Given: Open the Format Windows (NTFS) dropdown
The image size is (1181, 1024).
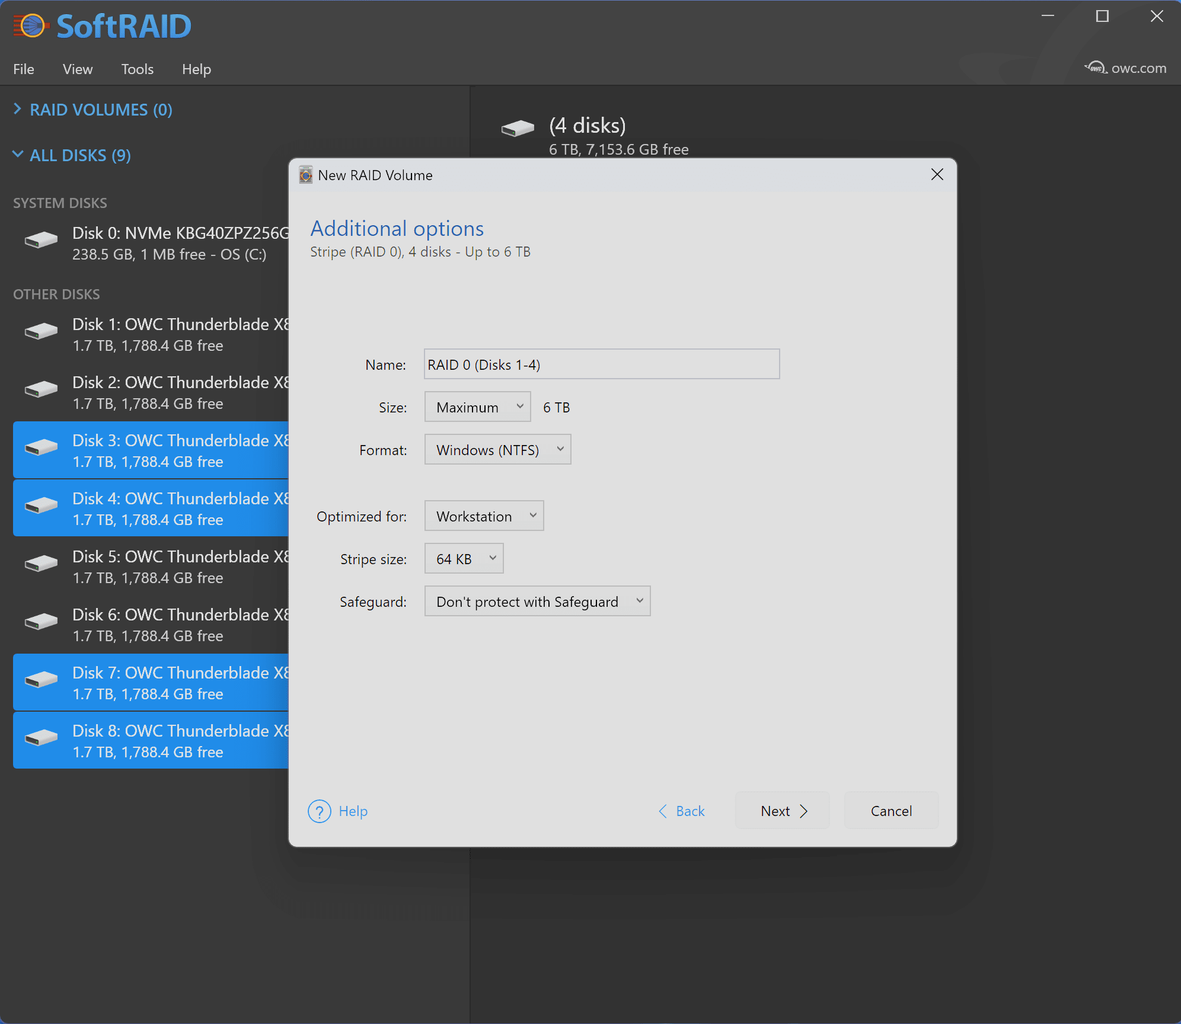Looking at the screenshot, I should pyautogui.click(x=497, y=450).
